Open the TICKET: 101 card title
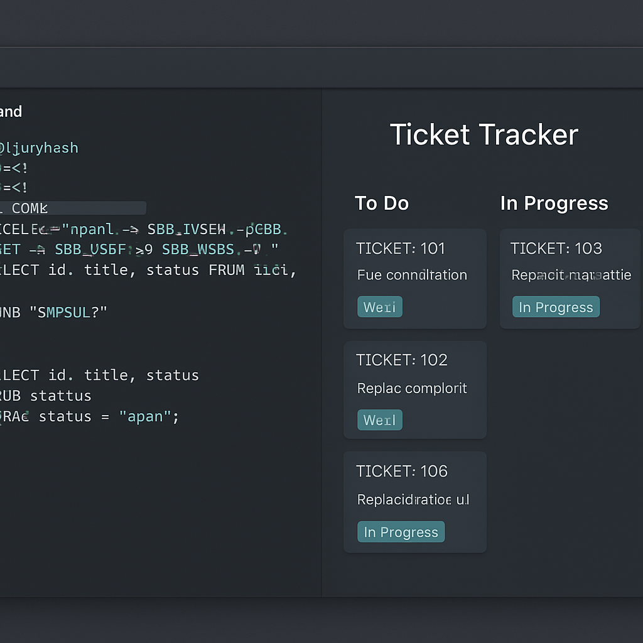 pyautogui.click(x=400, y=249)
